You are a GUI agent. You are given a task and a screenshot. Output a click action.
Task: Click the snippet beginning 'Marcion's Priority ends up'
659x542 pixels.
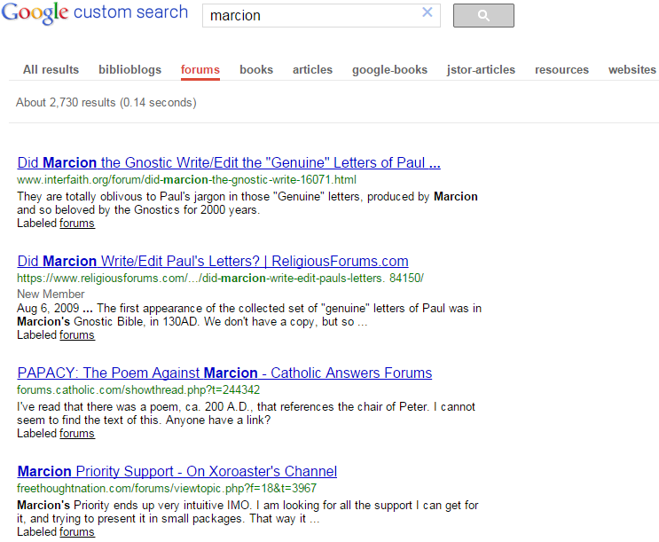(x=247, y=512)
